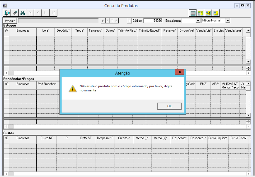
Task: Click the grey product description field
Action: pos(58,21)
